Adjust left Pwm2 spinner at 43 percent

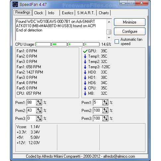39,111
